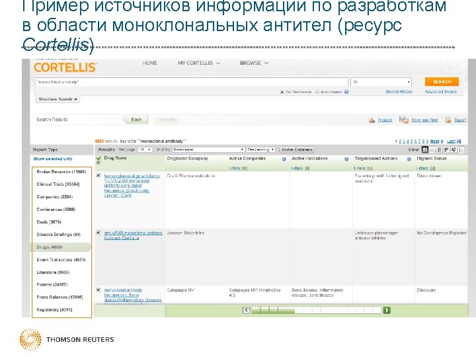Open the Search History link
Screen dimensions: 476x357
(x=399, y=92)
